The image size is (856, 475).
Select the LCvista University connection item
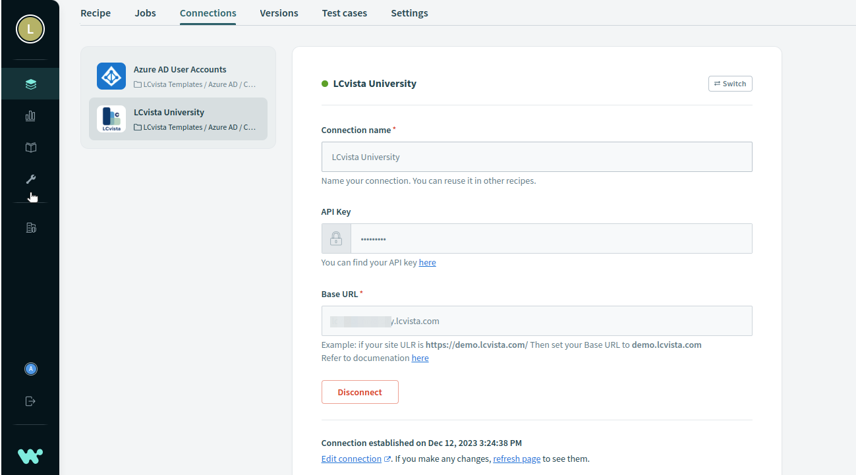coord(178,119)
